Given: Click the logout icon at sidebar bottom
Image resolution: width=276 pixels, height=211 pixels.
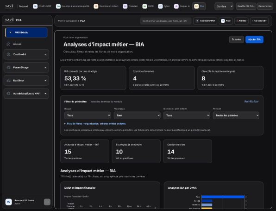Looking at the screenshot, I should (47, 202).
